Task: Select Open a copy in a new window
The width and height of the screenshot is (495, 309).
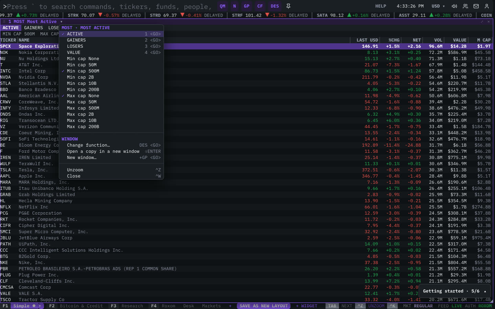Action: [x=111, y=151]
